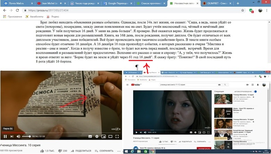This screenshot has height=154, width=271.
Task: Toggle the Автовоспроизведение switch
Action: pyautogui.click(x=255, y=92)
